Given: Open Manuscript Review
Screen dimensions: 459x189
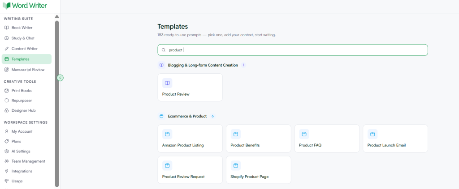Looking at the screenshot, I should click(26, 70).
